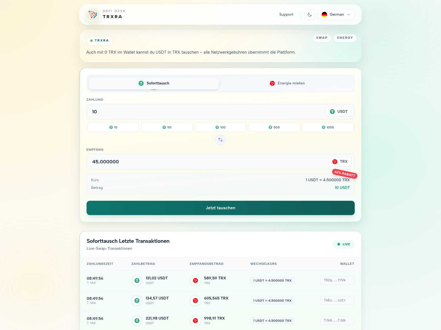This screenshot has width=441, height=330.
Task: Click the Tether icon beside 221,98 USDT
Action: pyautogui.click(x=137, y=321)
